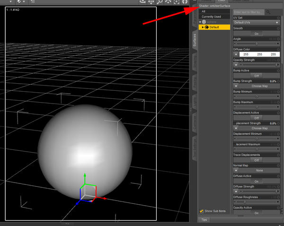Screen dimensions: 284x226
Task: Open the UV Set Default UVs dropdown
Action: point(257,23)
